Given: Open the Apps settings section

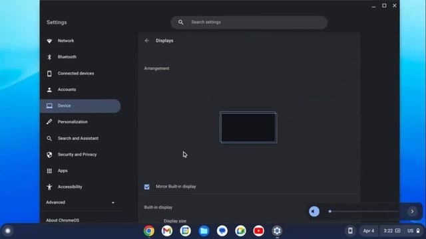Looking at the screenshot, I should (x=81, y=171).
